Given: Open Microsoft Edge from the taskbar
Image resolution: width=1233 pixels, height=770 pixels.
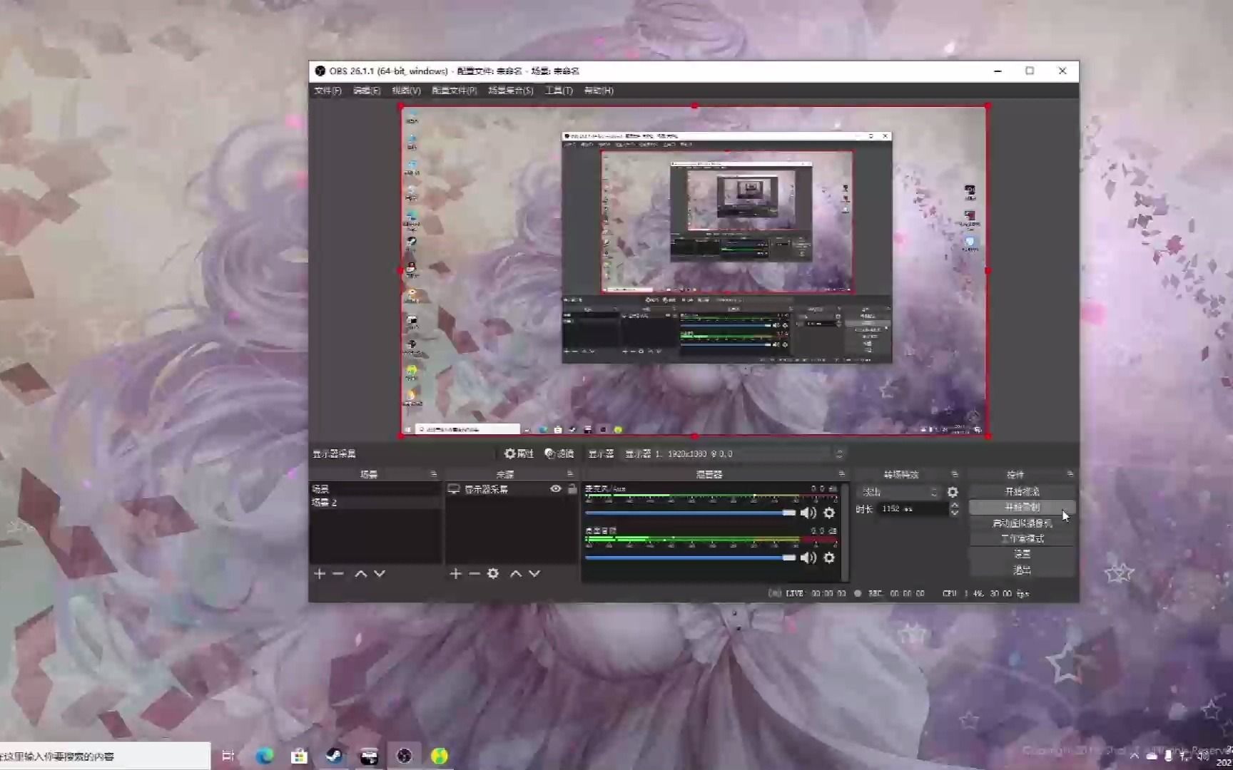Looking at the screenshot, I should click(x=265, y=756).
